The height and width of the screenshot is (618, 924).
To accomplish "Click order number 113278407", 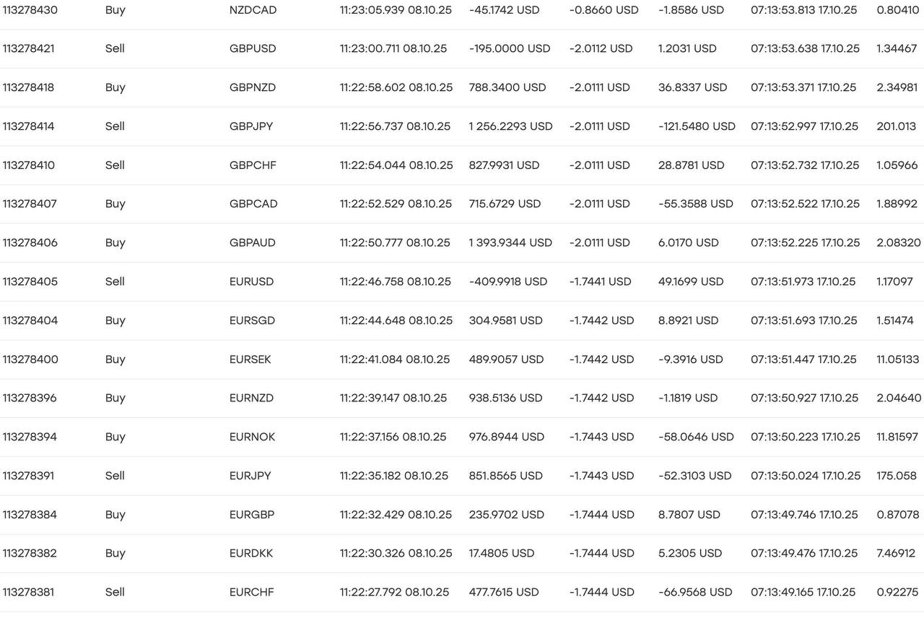I will pos(30,204).
